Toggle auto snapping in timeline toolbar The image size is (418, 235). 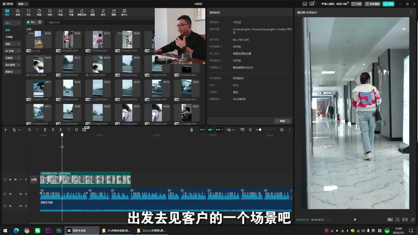210,130
